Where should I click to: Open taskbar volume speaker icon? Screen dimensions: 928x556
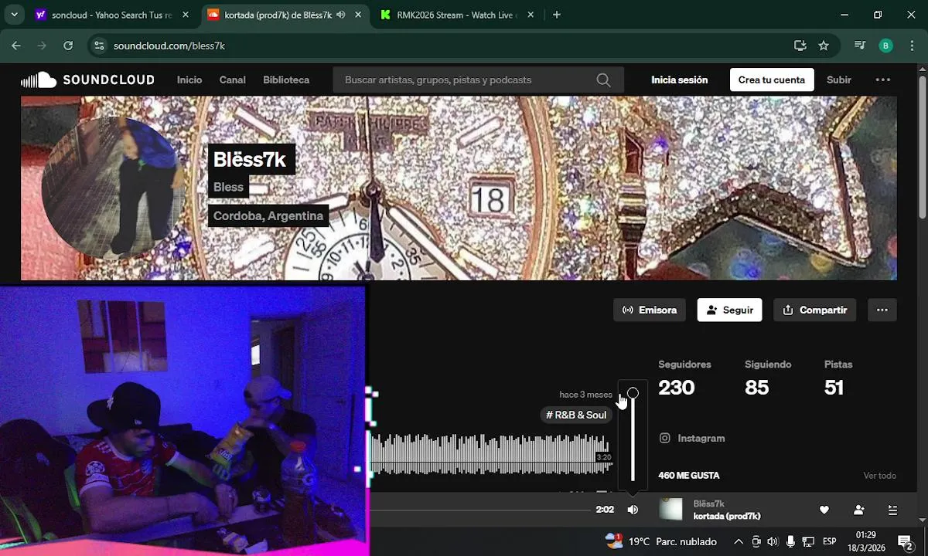pyautogui.click(x=773, y=541)
